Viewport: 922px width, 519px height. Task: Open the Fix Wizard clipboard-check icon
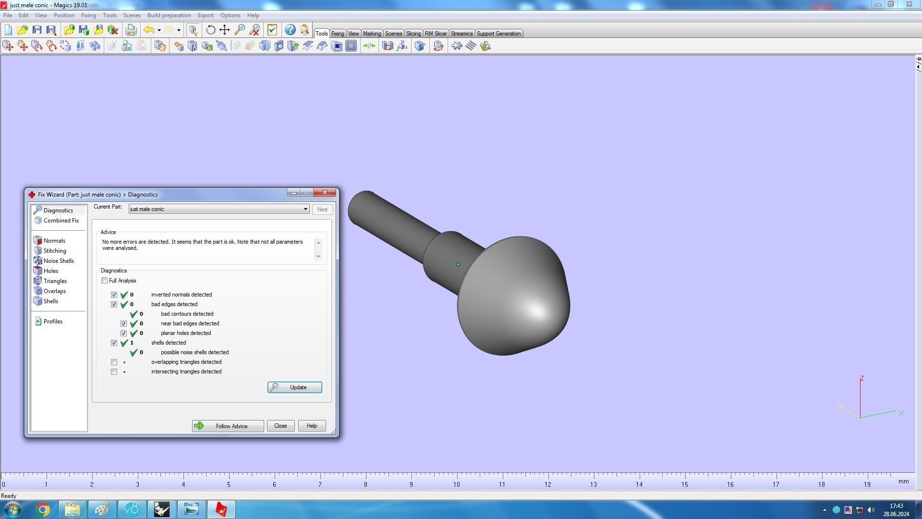pos(272,30)
